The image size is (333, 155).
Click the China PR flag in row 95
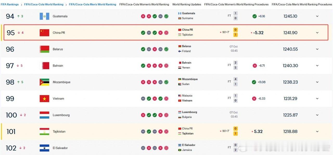44,33
